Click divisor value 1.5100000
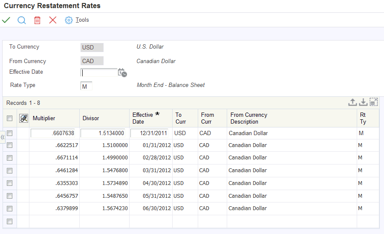384x234 pixels. (115, 145)
